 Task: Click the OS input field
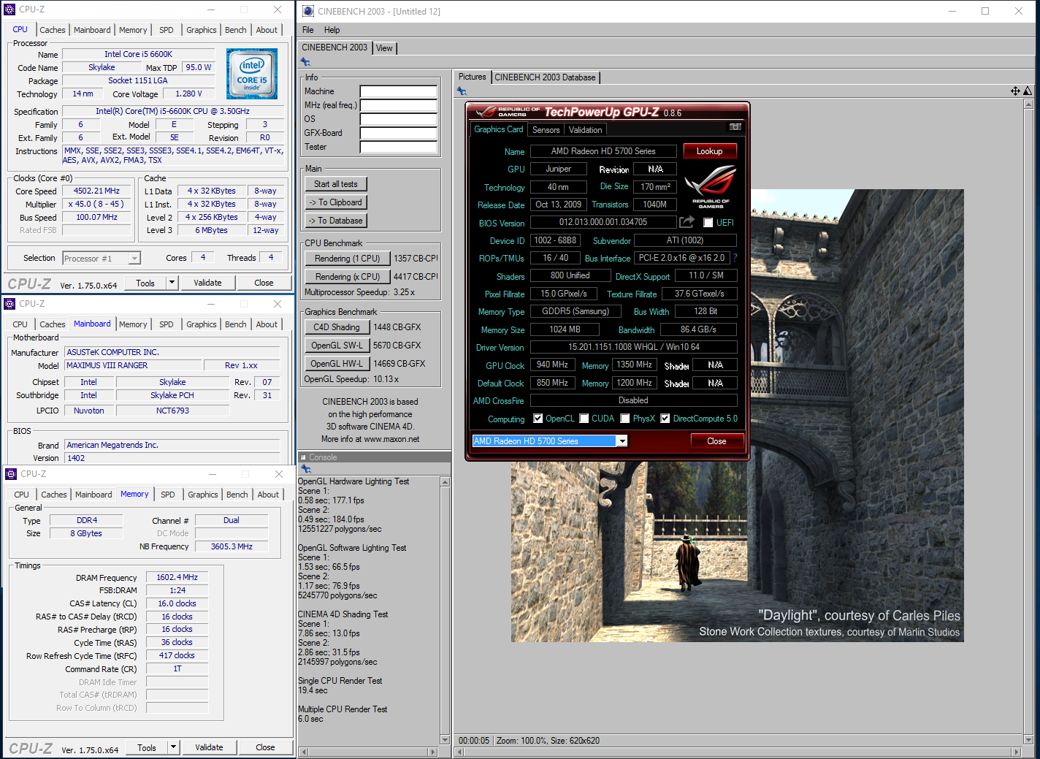click(399, 119)
